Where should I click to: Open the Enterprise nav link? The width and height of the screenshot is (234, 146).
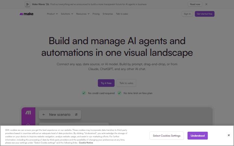point(108,14)
